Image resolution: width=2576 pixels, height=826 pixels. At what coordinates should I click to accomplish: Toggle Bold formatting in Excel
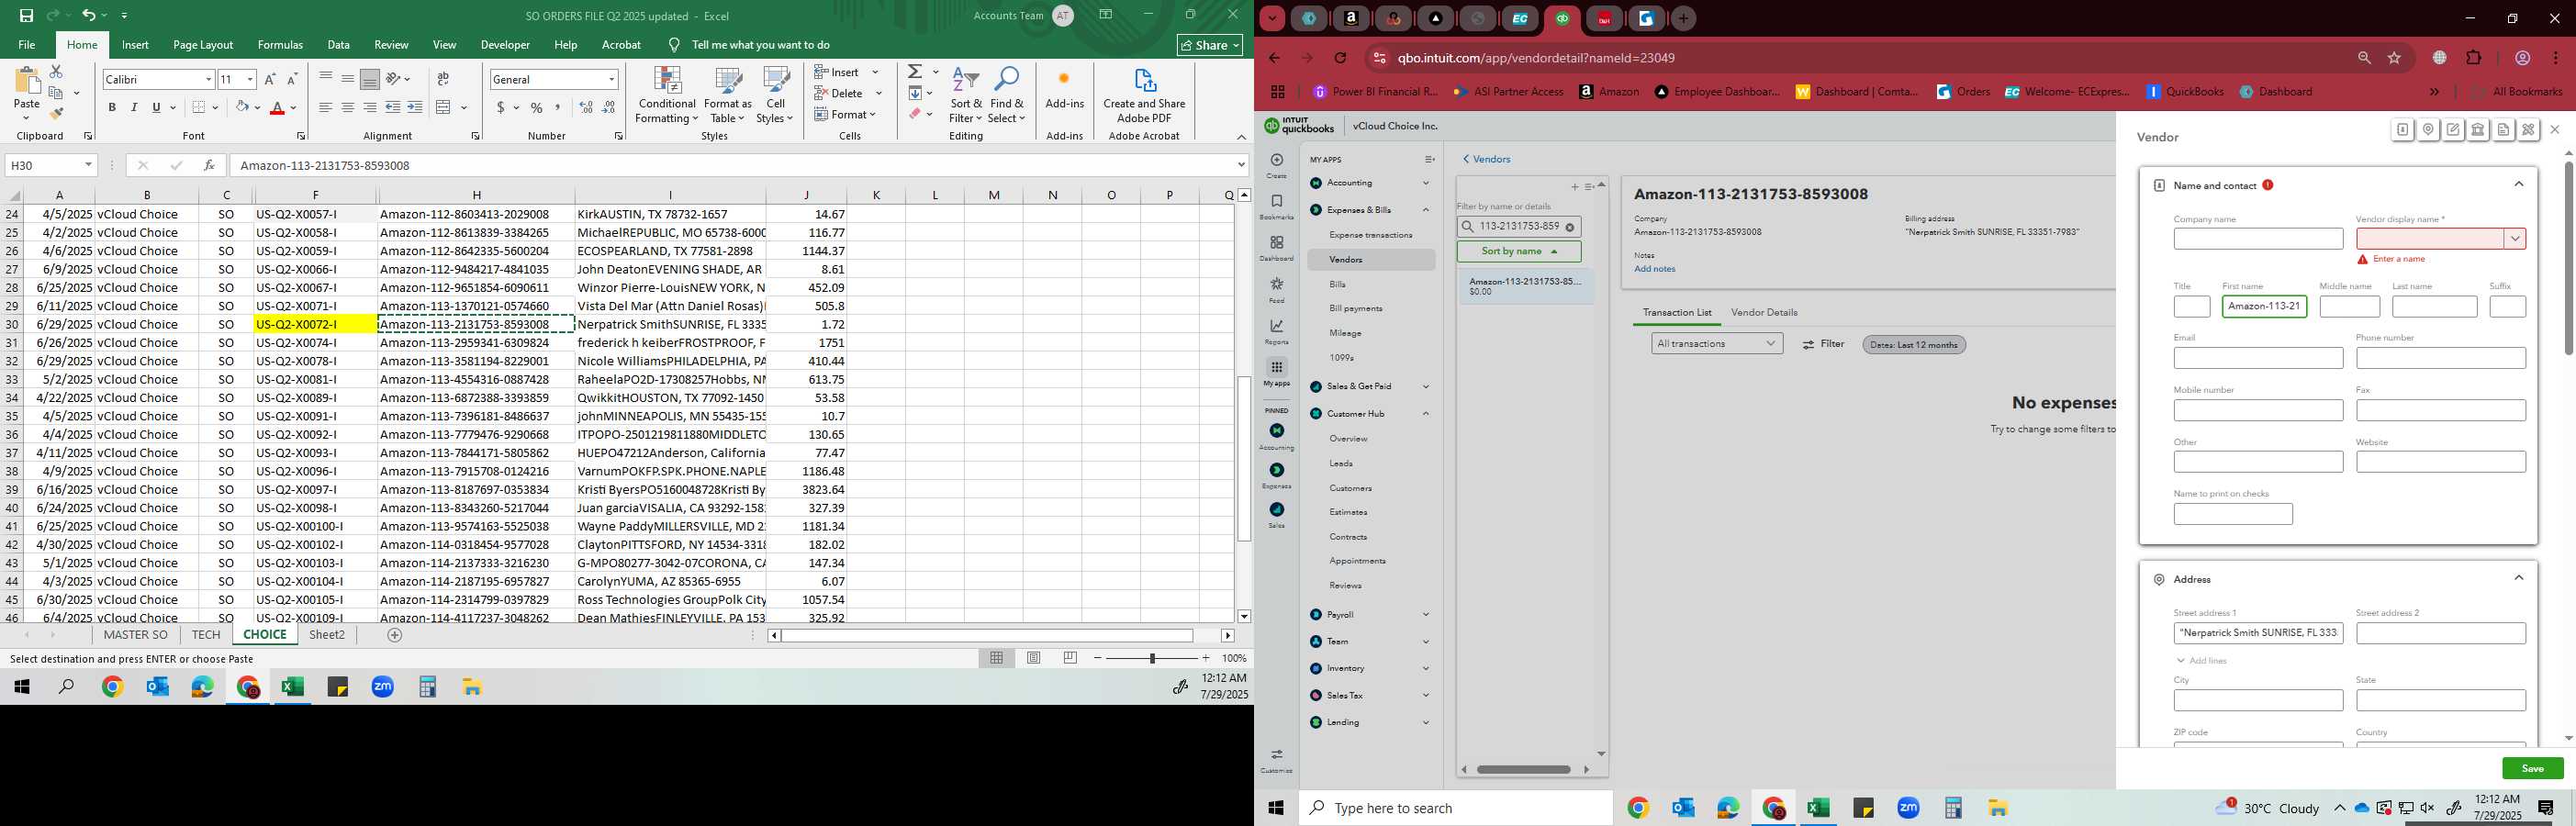112,108
